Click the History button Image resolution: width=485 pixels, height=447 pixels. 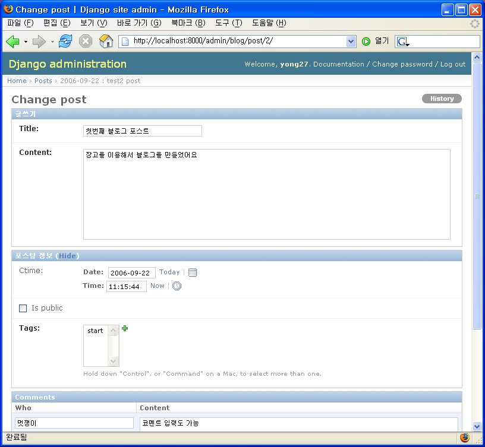pyautogui.click(x=442, y=99)
